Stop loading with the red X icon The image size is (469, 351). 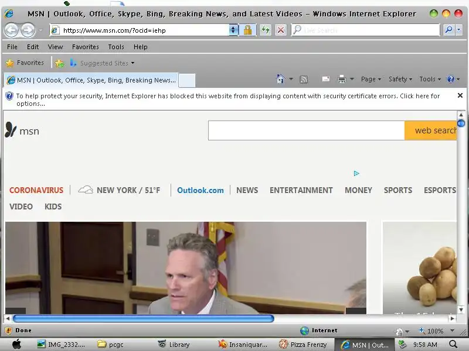(x=281, y=30)
